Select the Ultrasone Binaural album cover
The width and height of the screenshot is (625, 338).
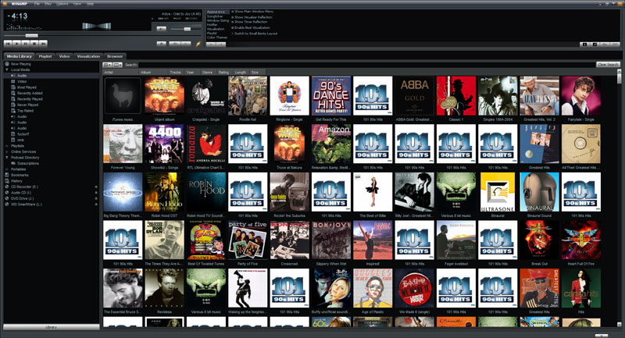point(498,192)
